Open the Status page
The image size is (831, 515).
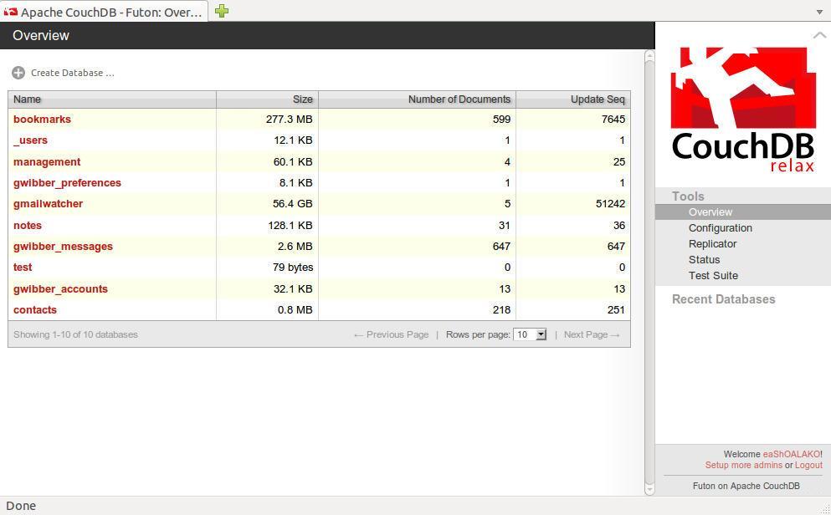[x=704, y=259]
